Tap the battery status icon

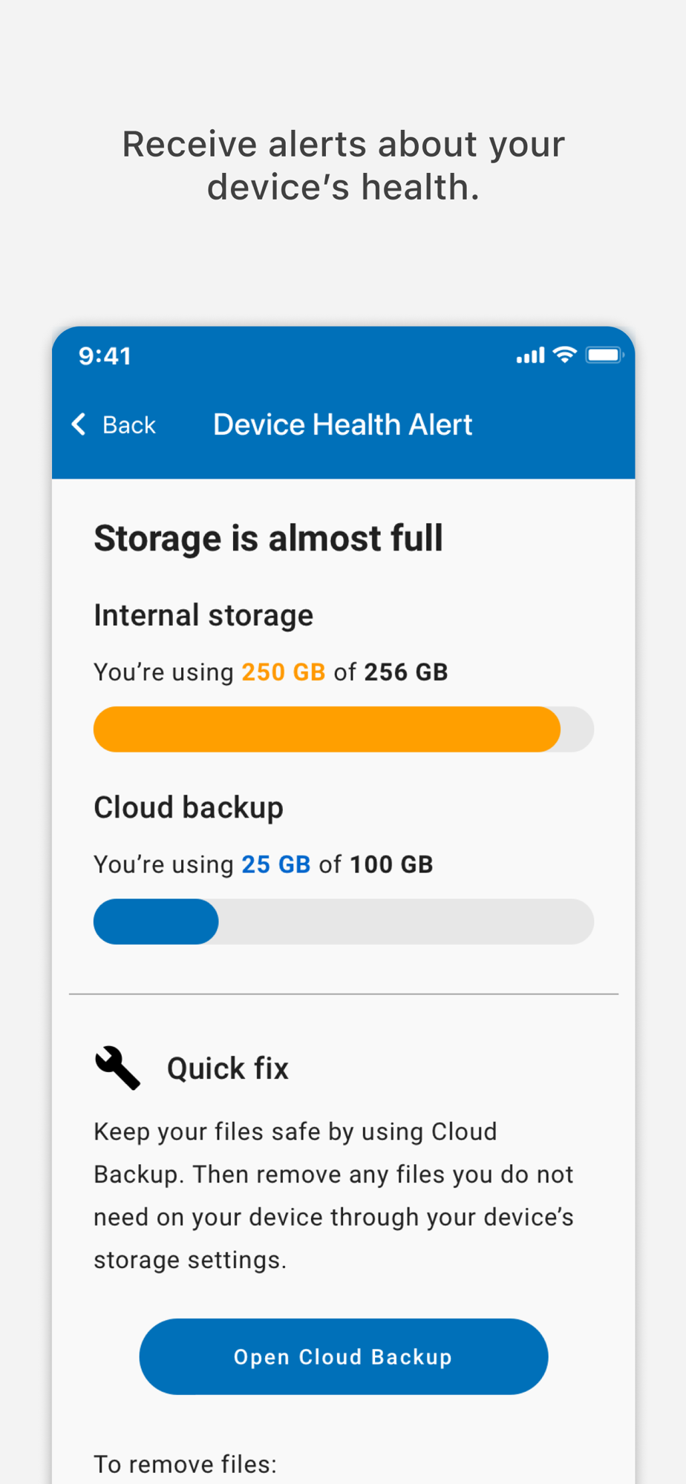point(604,355)
